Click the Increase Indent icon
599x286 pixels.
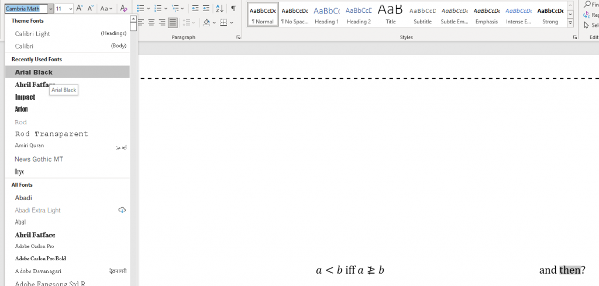pyautogui.click(x=206, y=9)
